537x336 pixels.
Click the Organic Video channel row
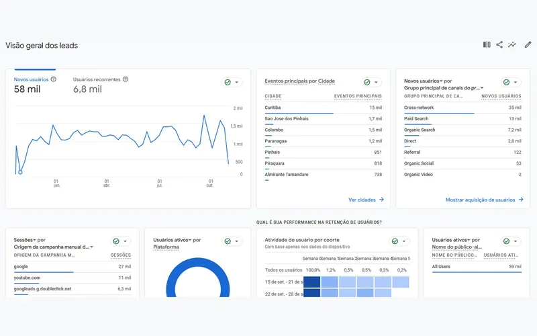462,175
